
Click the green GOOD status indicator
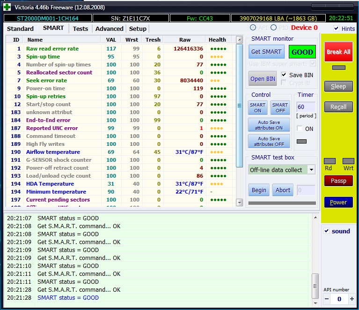(x=302, y=52)
